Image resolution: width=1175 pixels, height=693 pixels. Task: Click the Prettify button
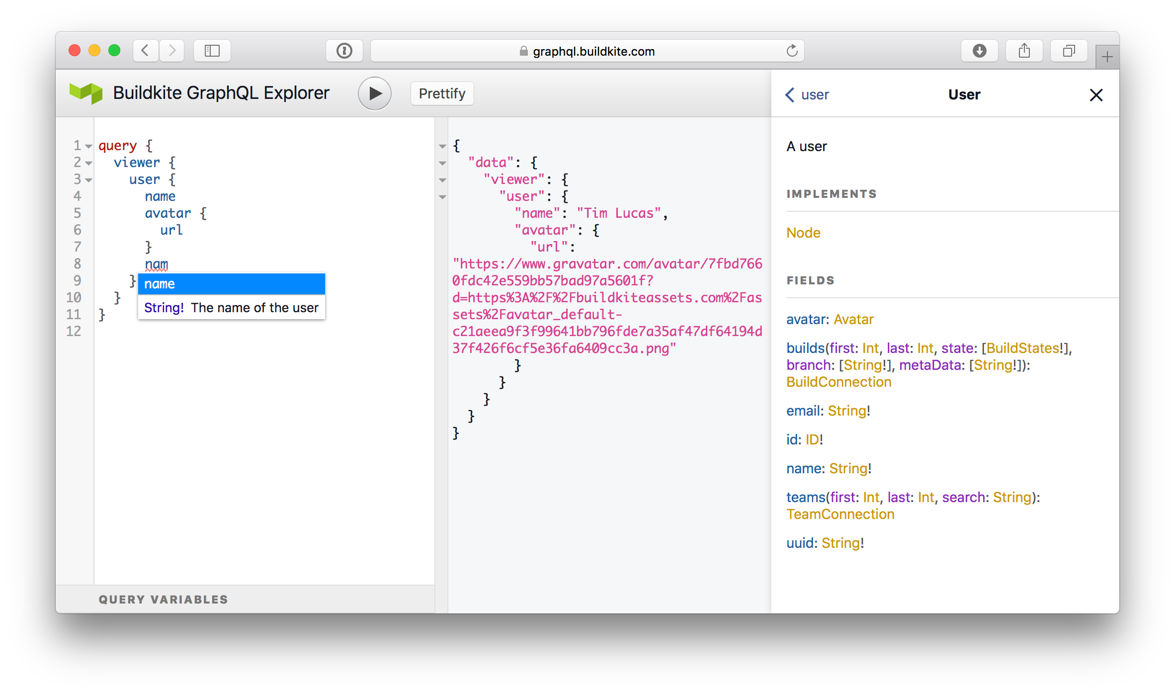(442, 93)
